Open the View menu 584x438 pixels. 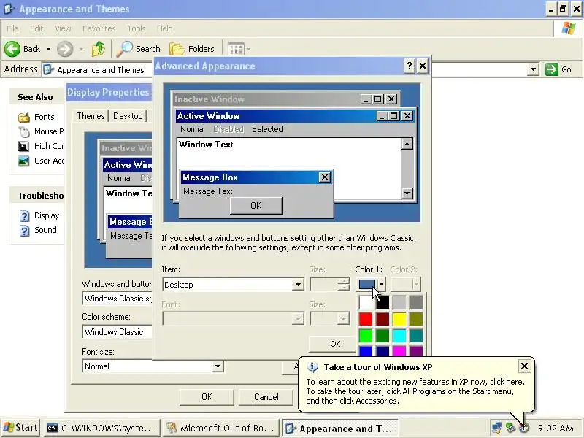click(63, 28)
